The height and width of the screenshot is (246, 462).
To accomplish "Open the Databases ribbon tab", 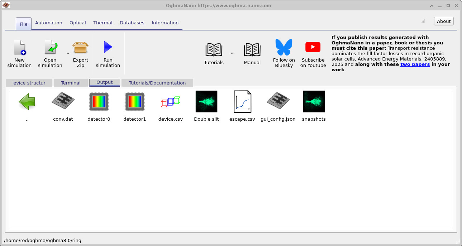I will click(132, 23).
